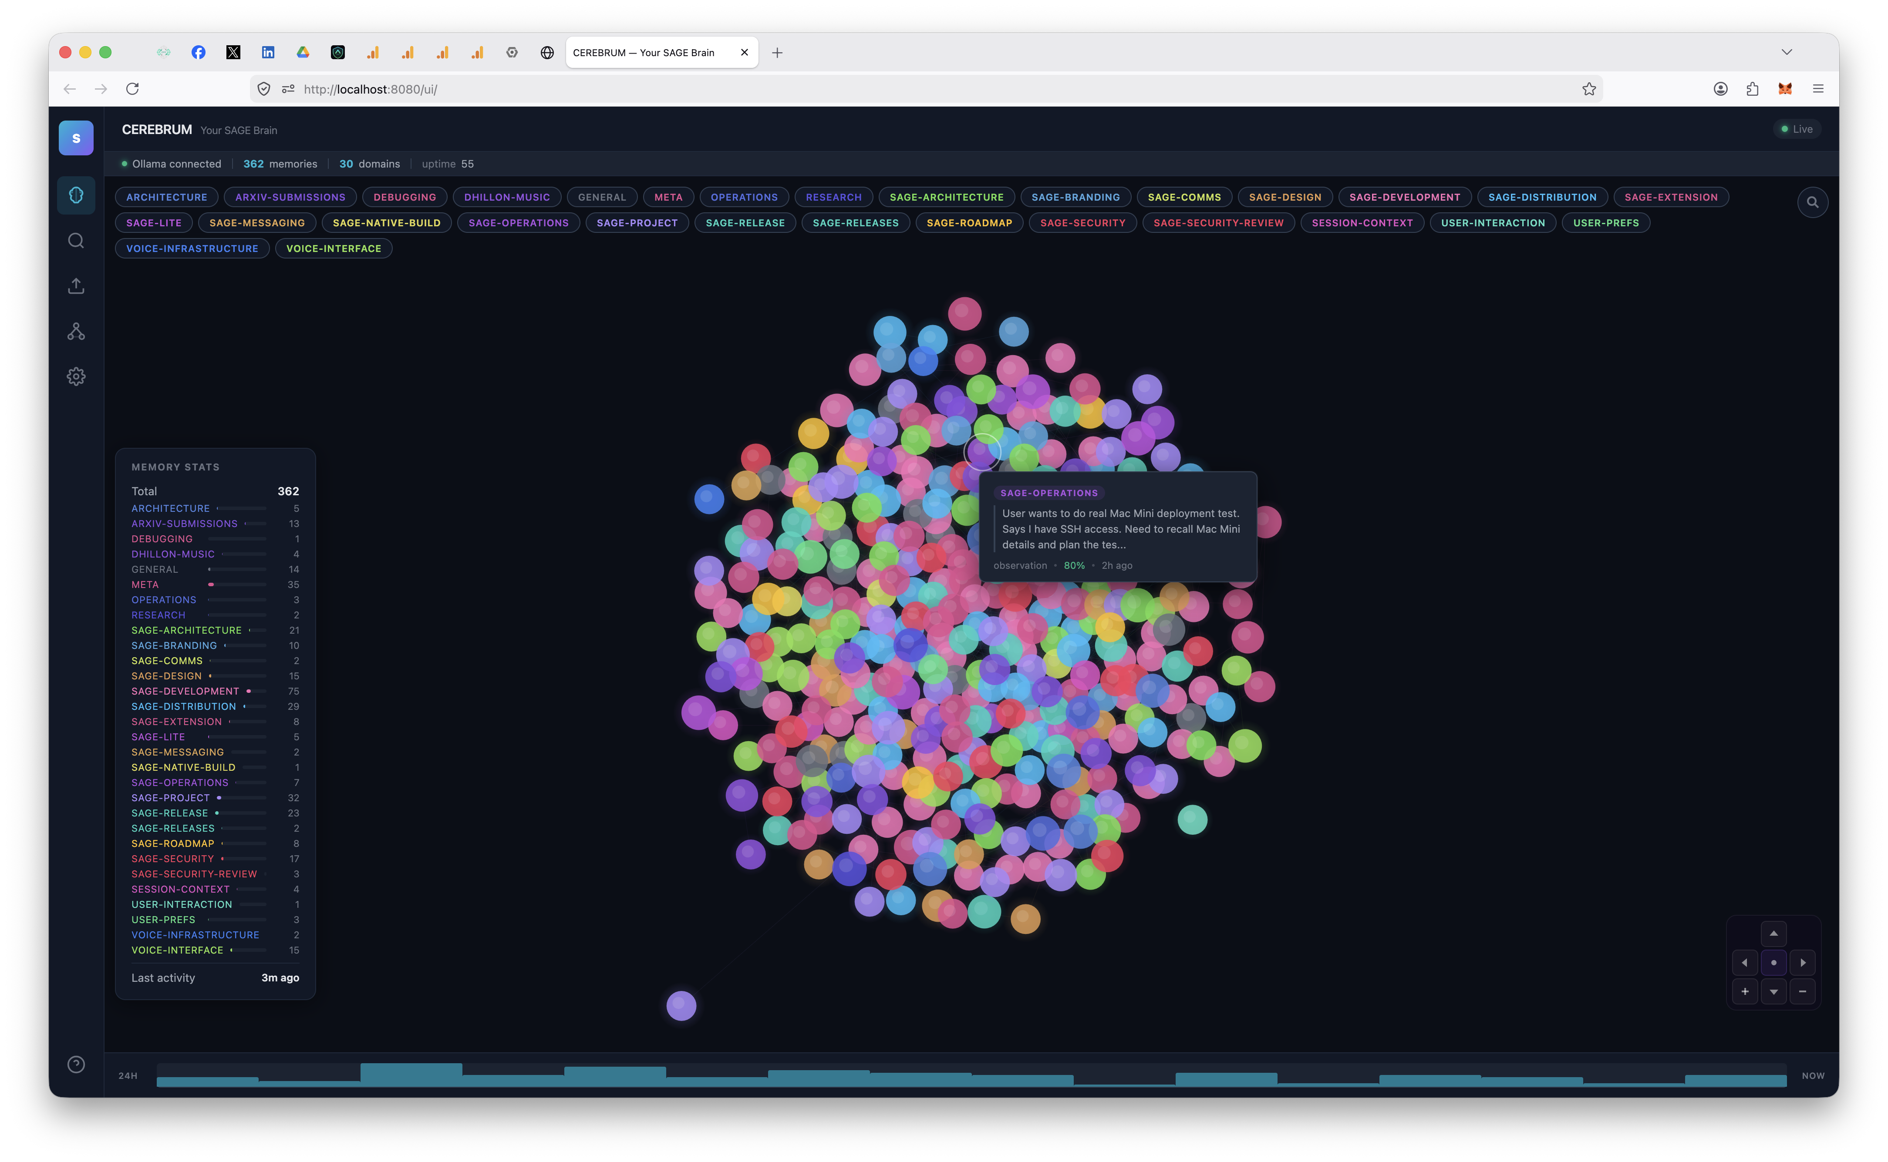This screenshot has width=1888, height=1162.
Task: Open the search magnifier at top right
Action: pyautogui.click(x=1813, y=202)
